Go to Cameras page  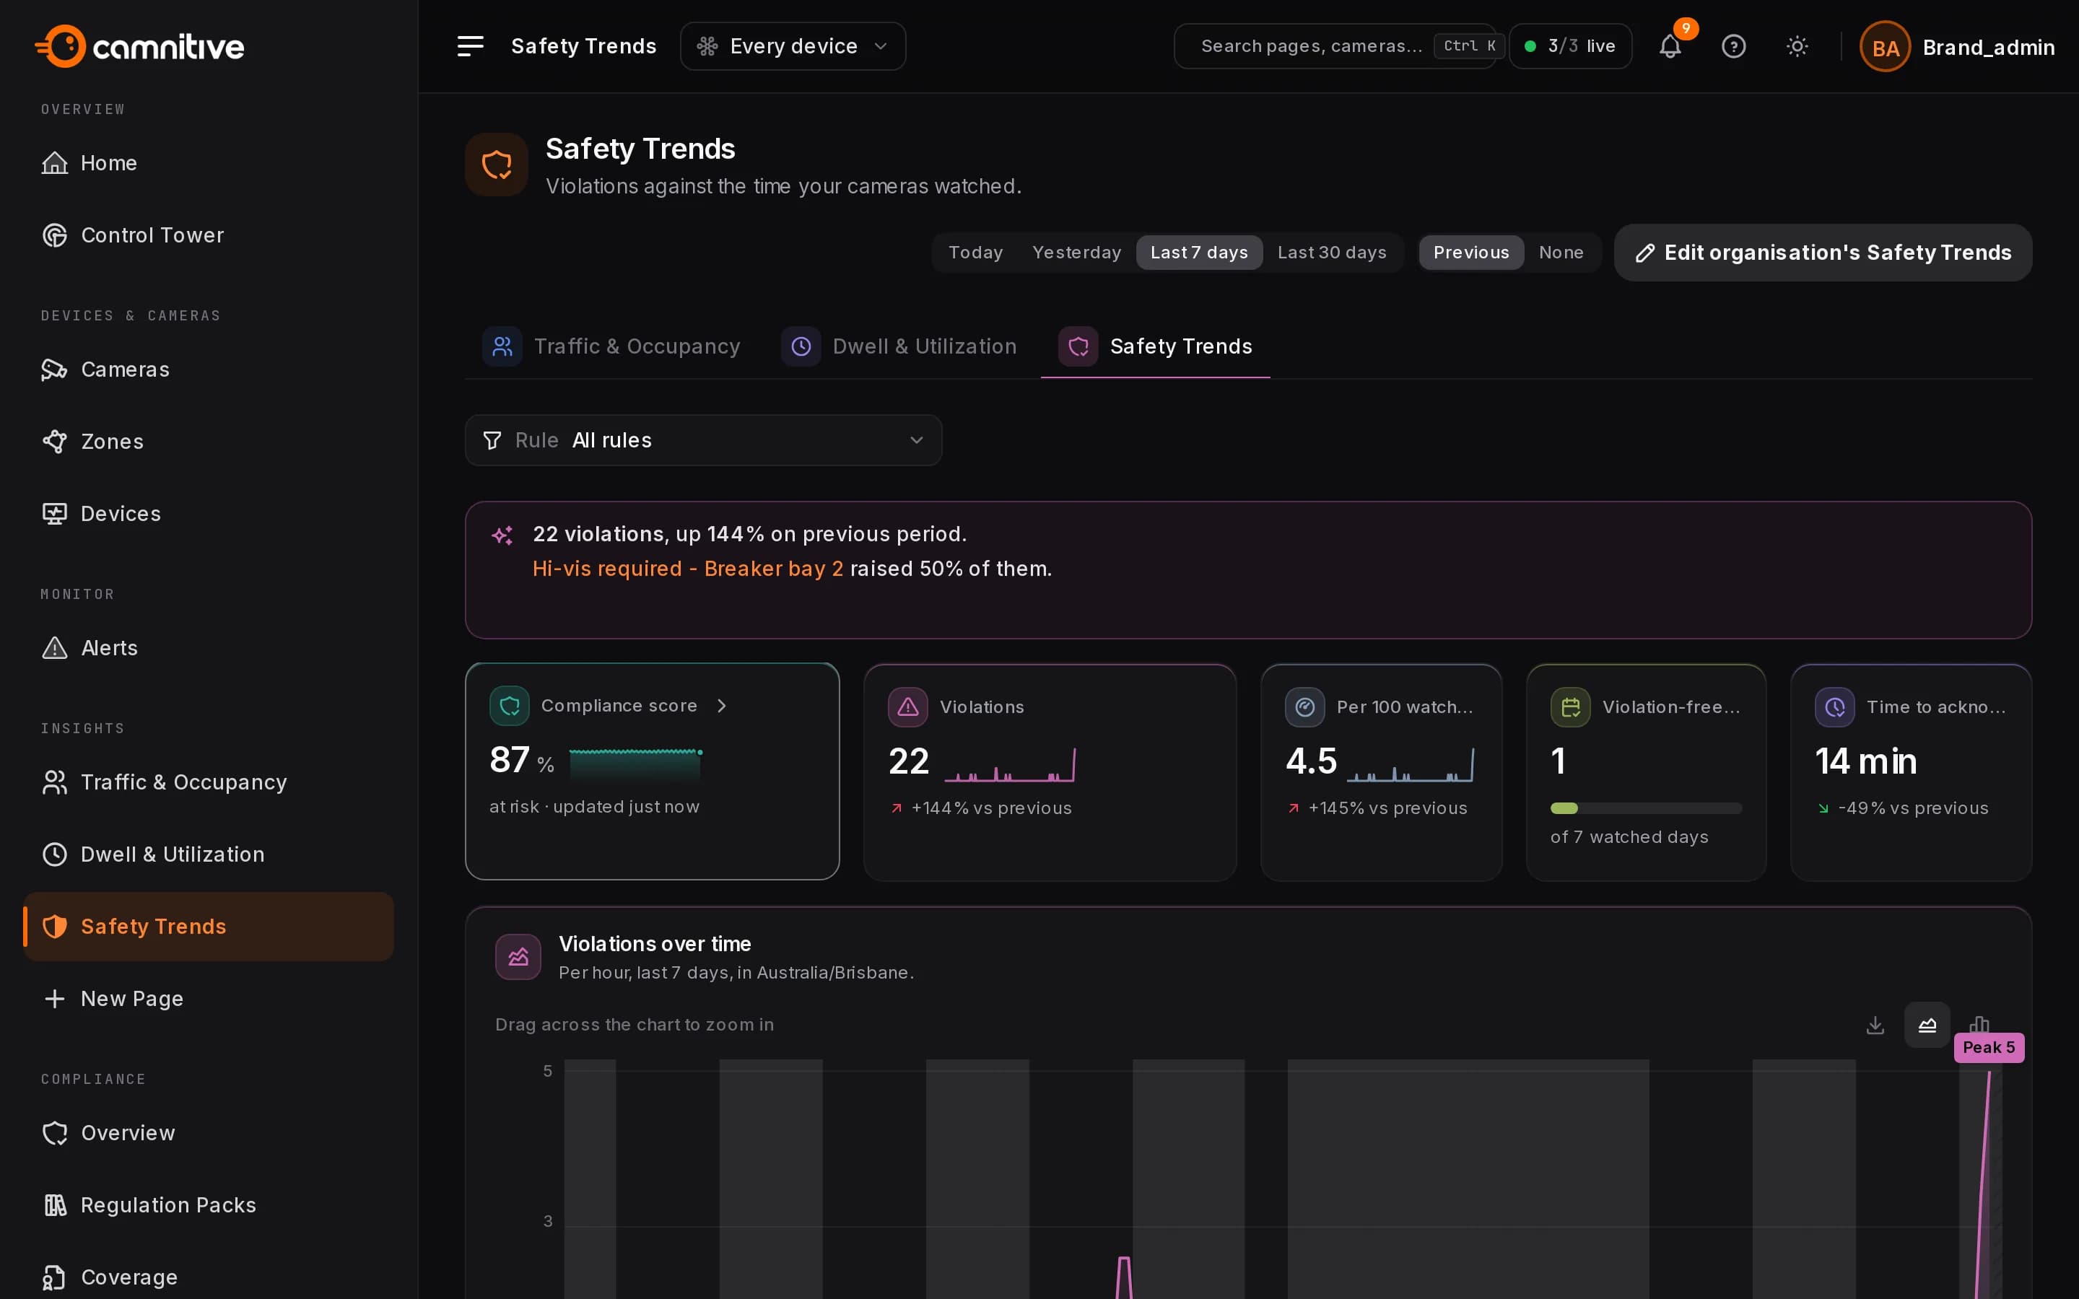point(208,369)
